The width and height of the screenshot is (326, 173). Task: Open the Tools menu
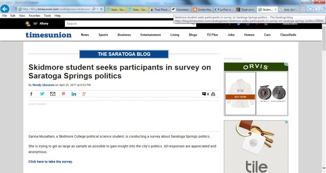coord(47,16)
